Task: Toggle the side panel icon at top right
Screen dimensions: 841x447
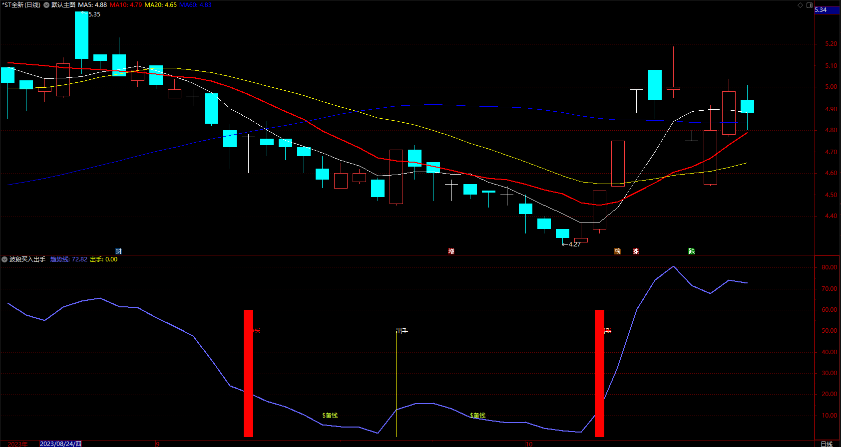Action: 810,5
